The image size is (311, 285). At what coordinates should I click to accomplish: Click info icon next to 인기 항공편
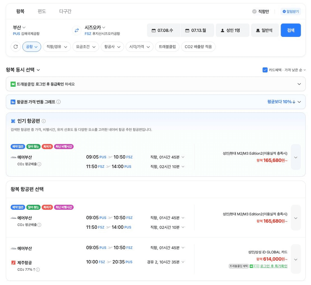pyautogui.click(x=44, y=121)
